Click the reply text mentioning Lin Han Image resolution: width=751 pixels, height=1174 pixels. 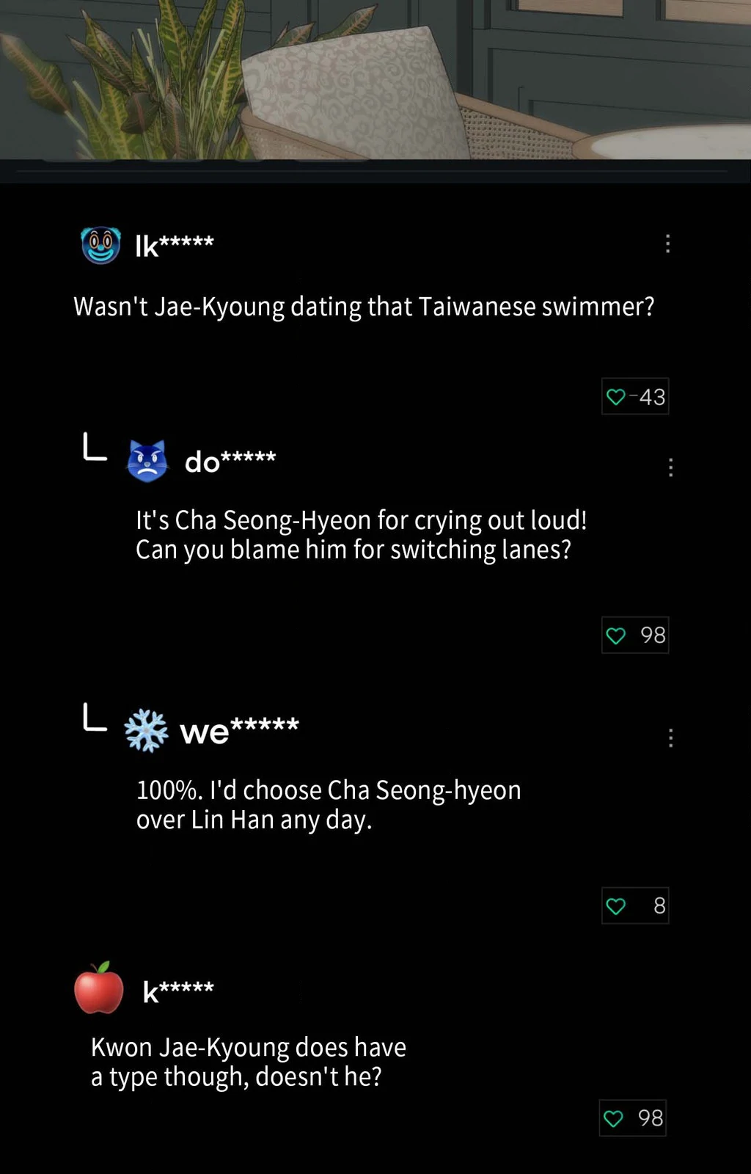click(329, 804)
